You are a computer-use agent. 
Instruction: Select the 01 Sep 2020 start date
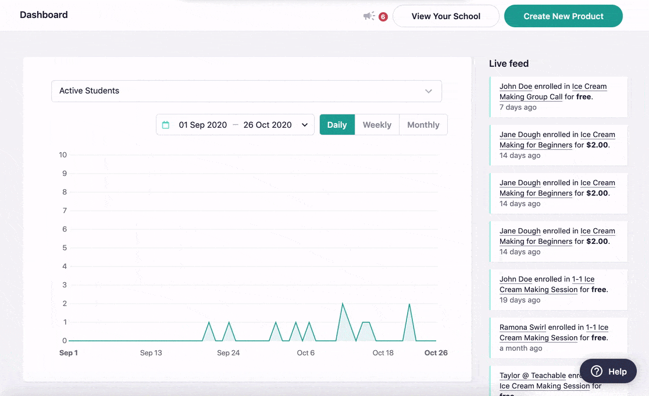pos(203,125)
